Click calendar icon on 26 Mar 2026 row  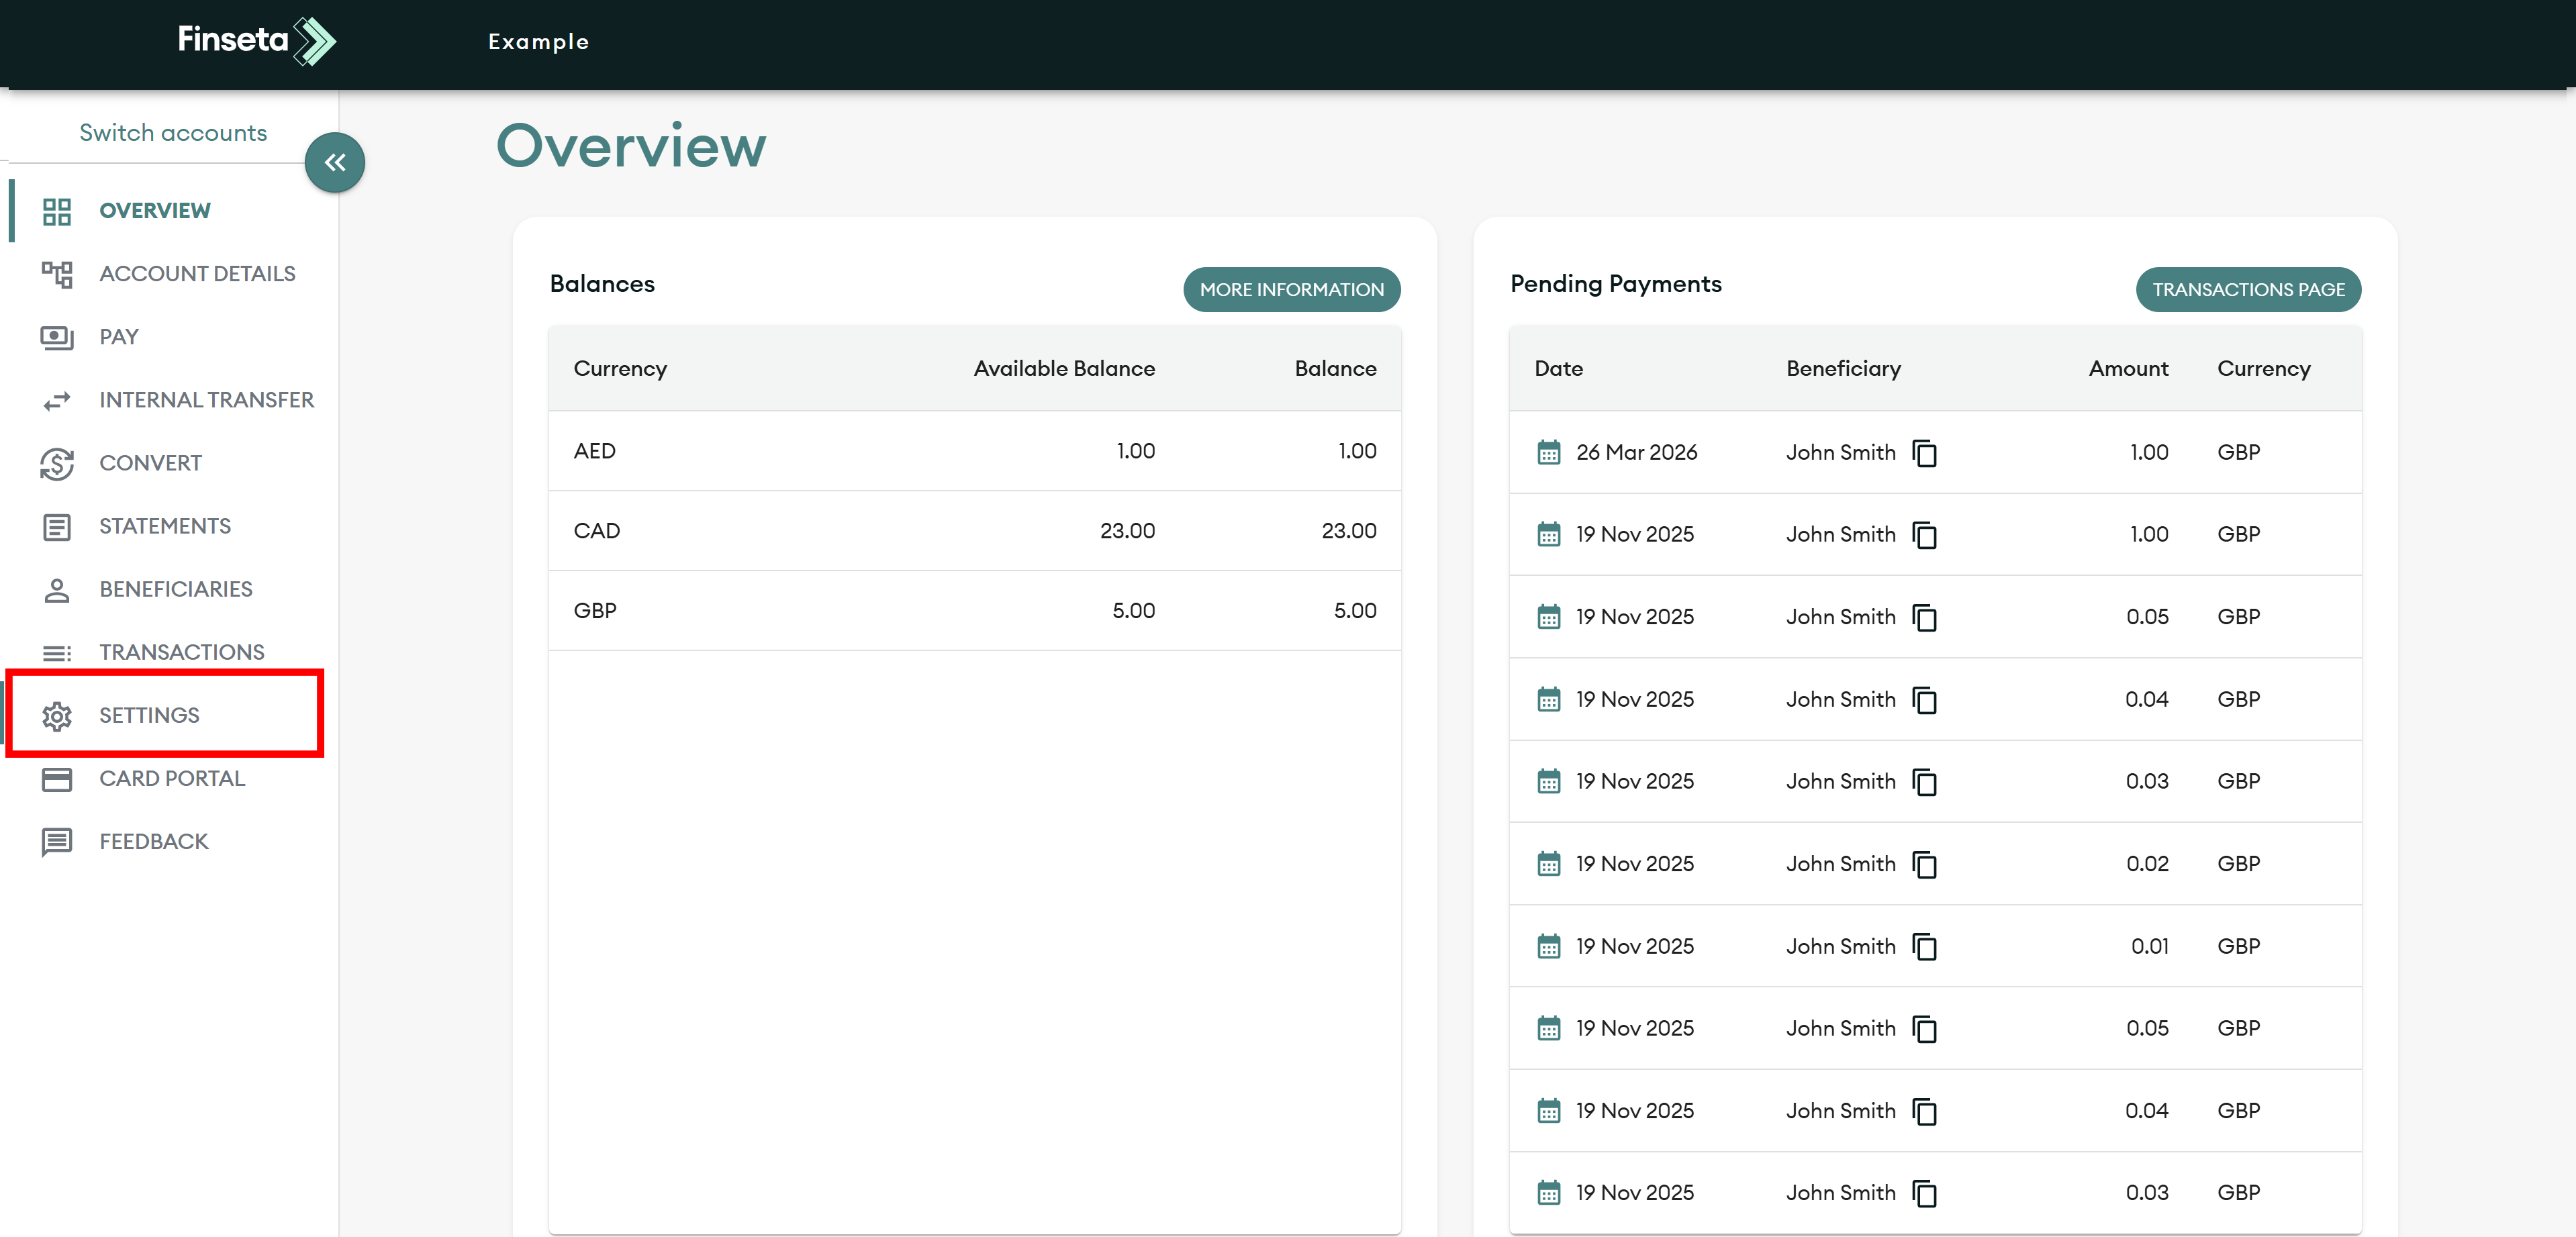(1548, 453)
